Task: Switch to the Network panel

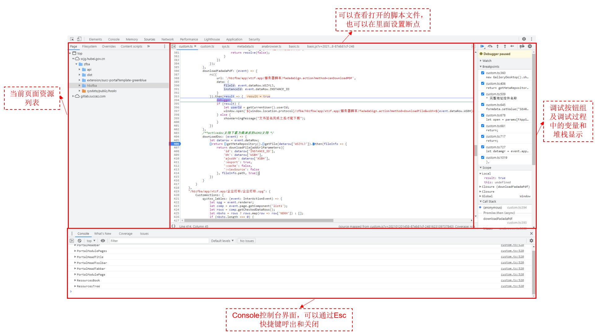Action: click(167, 39)
